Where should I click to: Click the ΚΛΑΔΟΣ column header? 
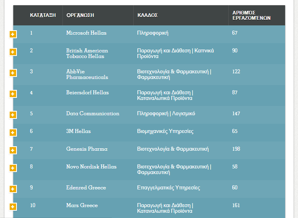click(x=147, y=15)
